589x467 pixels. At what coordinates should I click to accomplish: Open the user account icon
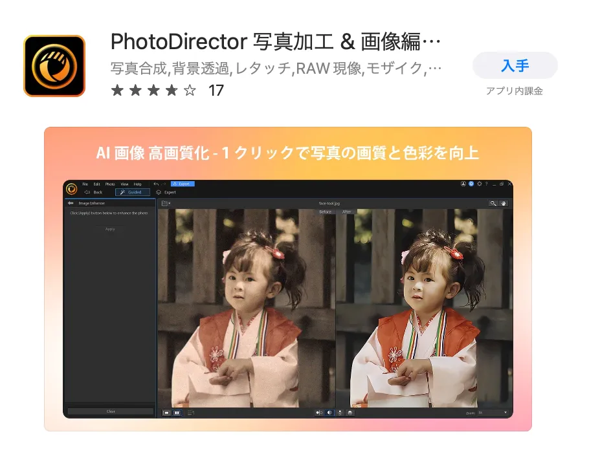point(463,184)
